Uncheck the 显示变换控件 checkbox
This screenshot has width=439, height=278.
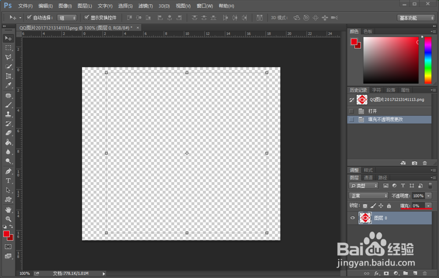[86, 18]
